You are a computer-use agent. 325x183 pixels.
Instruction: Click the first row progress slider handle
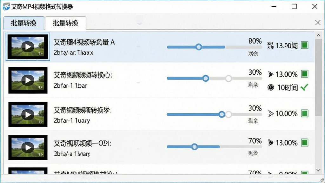tap(199, 47)
